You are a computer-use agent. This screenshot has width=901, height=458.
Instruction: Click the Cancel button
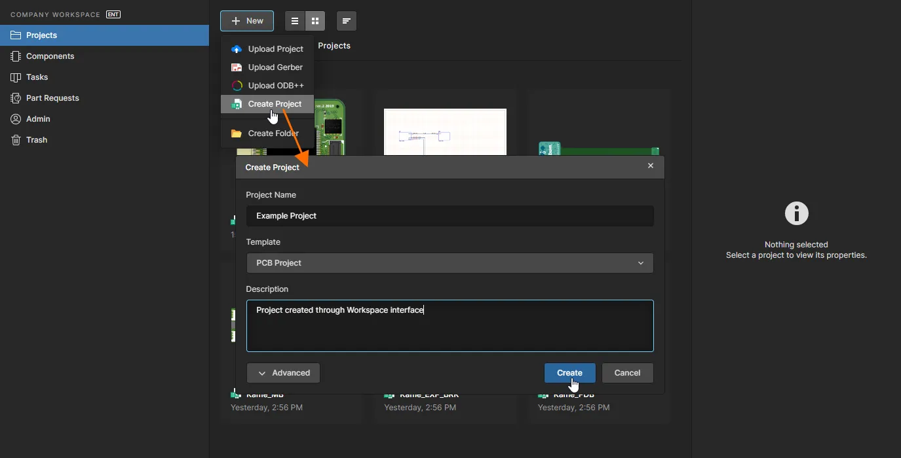627,373
